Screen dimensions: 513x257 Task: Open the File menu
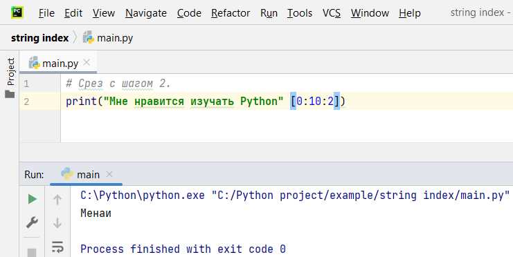[x=46, y=13]
